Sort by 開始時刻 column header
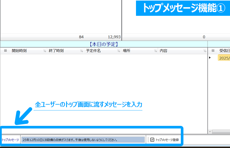The width and height of the screenshot is (230, 148). click(19, 51)
